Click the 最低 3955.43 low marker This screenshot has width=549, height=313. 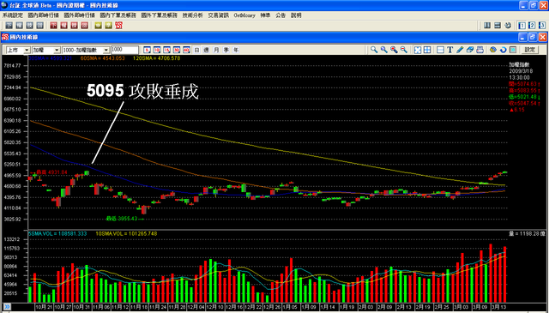pyautogui.click(x=124, y=219)
